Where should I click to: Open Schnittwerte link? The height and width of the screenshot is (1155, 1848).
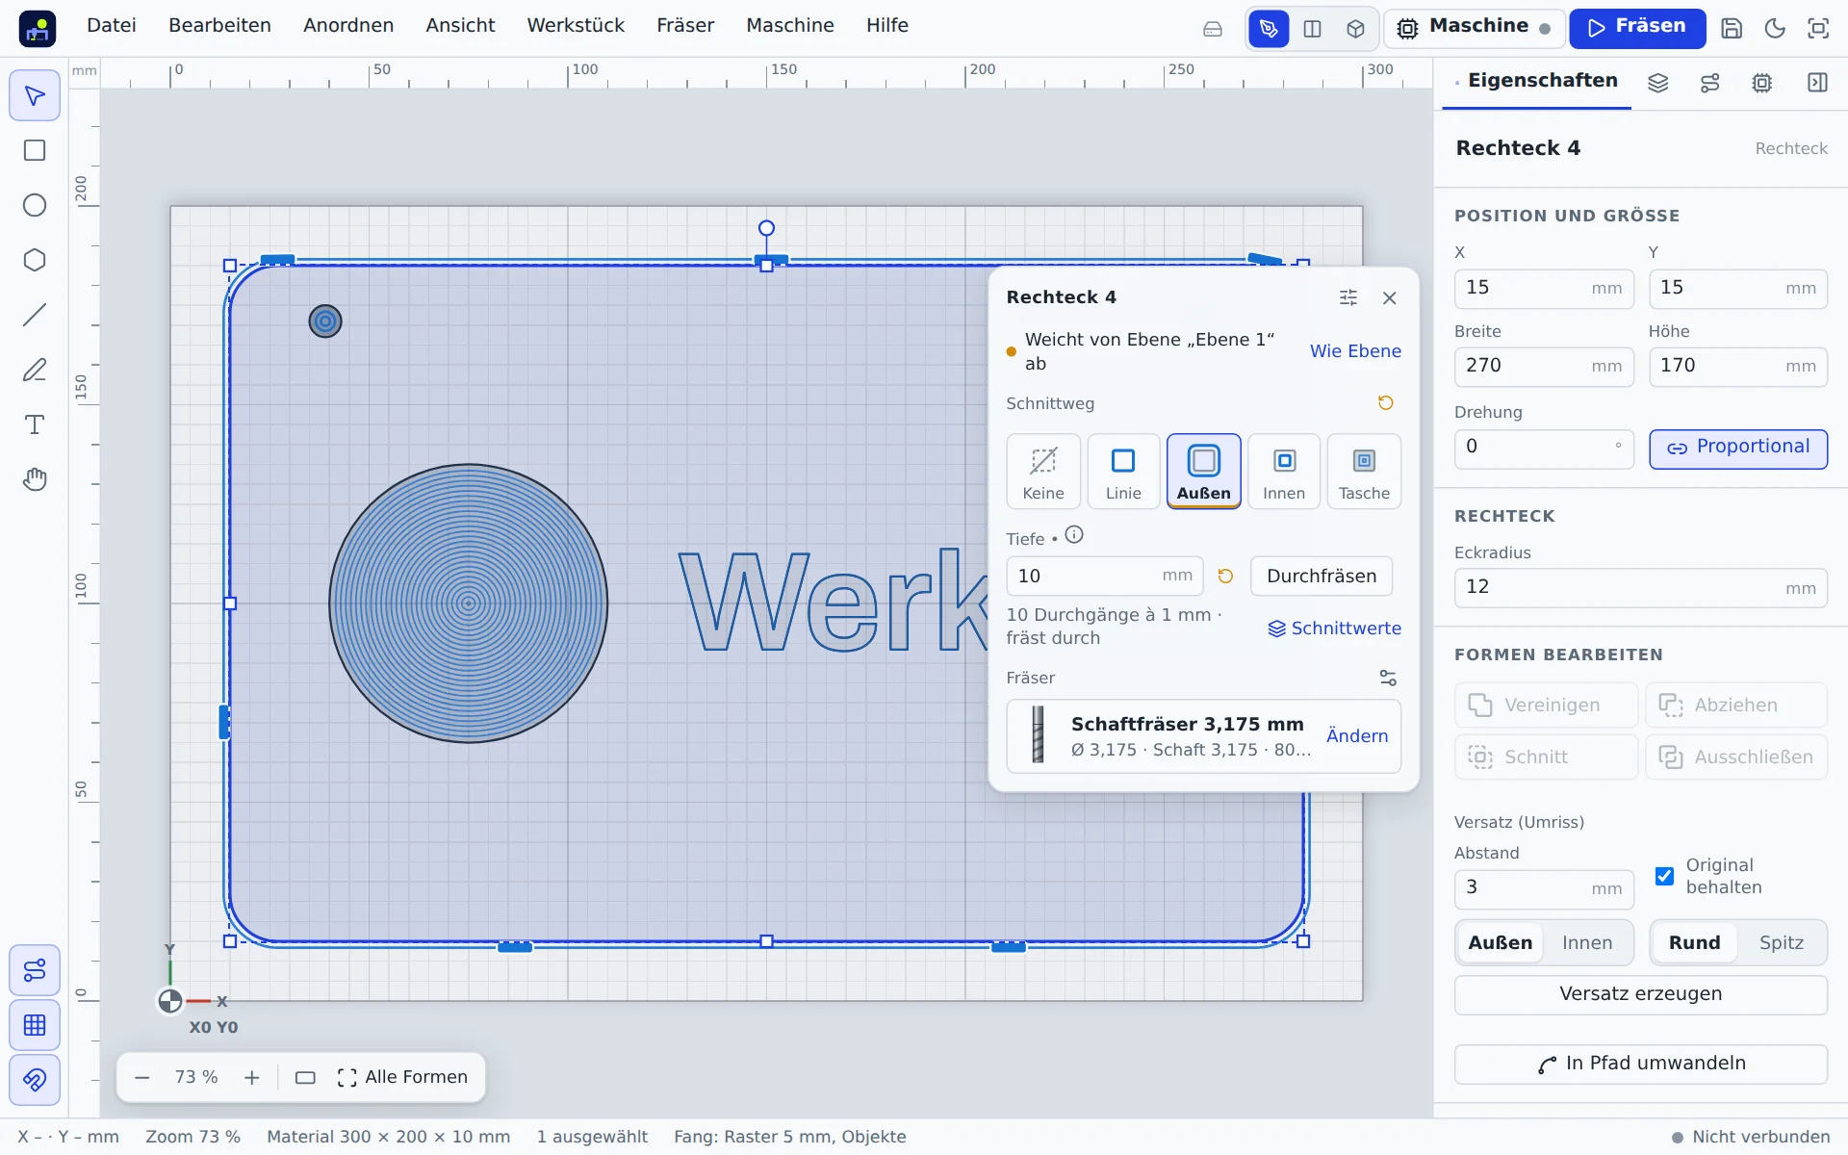(1334, 629)
